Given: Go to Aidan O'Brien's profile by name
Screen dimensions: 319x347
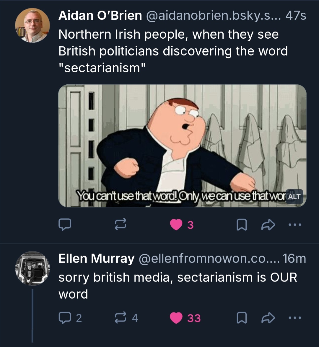Looking at the screenshot, I should 100,15.
